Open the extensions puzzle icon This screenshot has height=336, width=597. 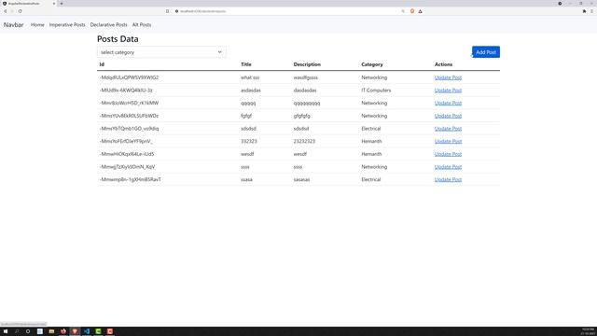pyautogui.click(x=584, y=11)
